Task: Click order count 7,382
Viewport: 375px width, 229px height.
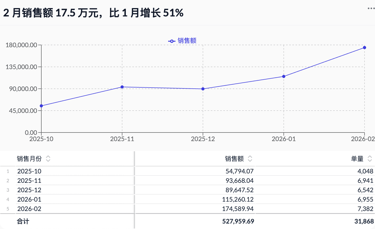Action: pyautogui.click(x=365, y=209)
